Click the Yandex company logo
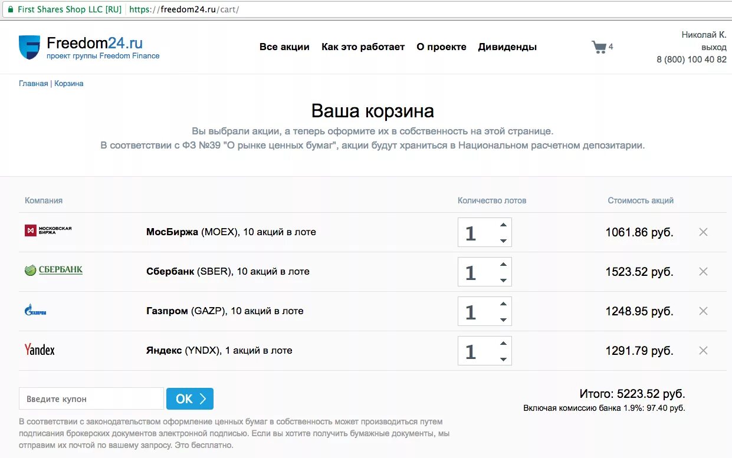This screenshot has width=732, height=458. (40, 350)
